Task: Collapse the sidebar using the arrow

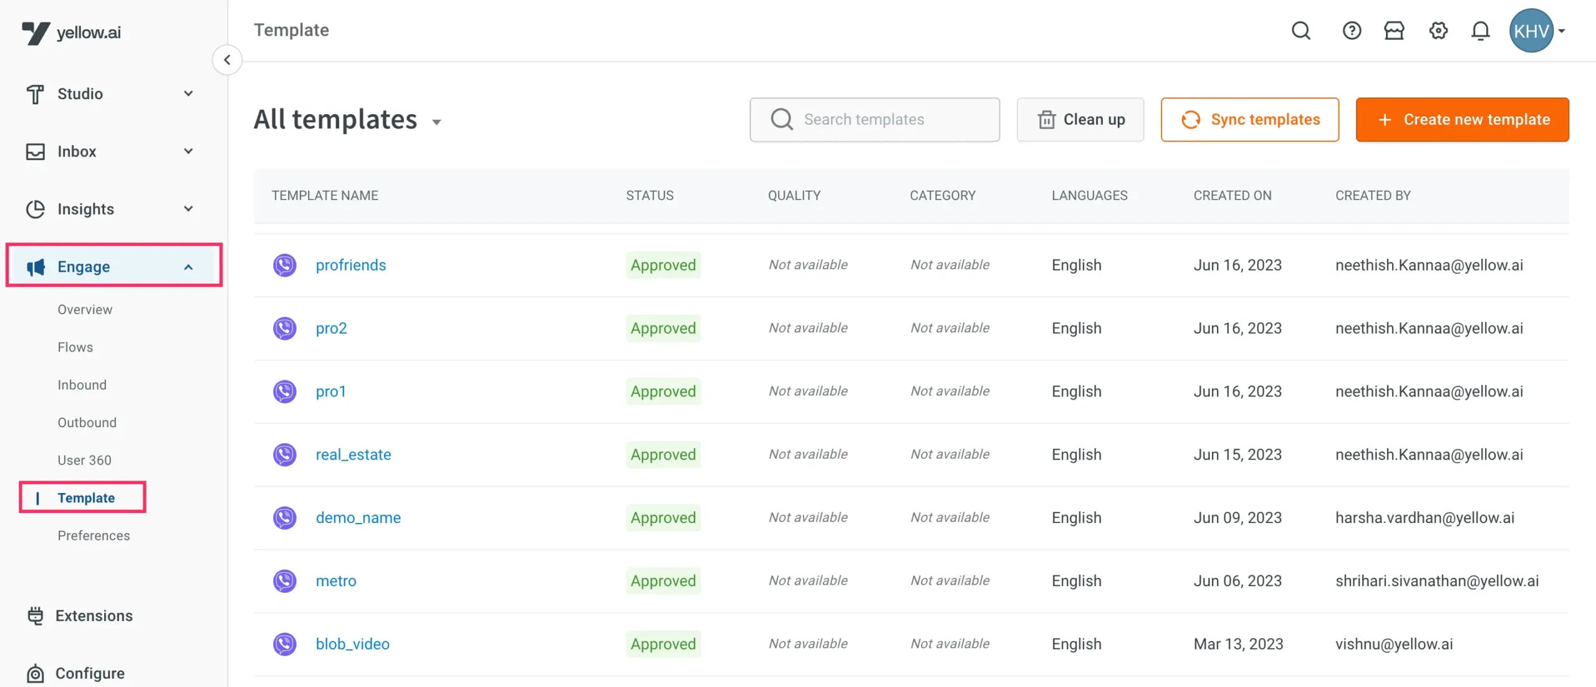Action: pos(227,60)
